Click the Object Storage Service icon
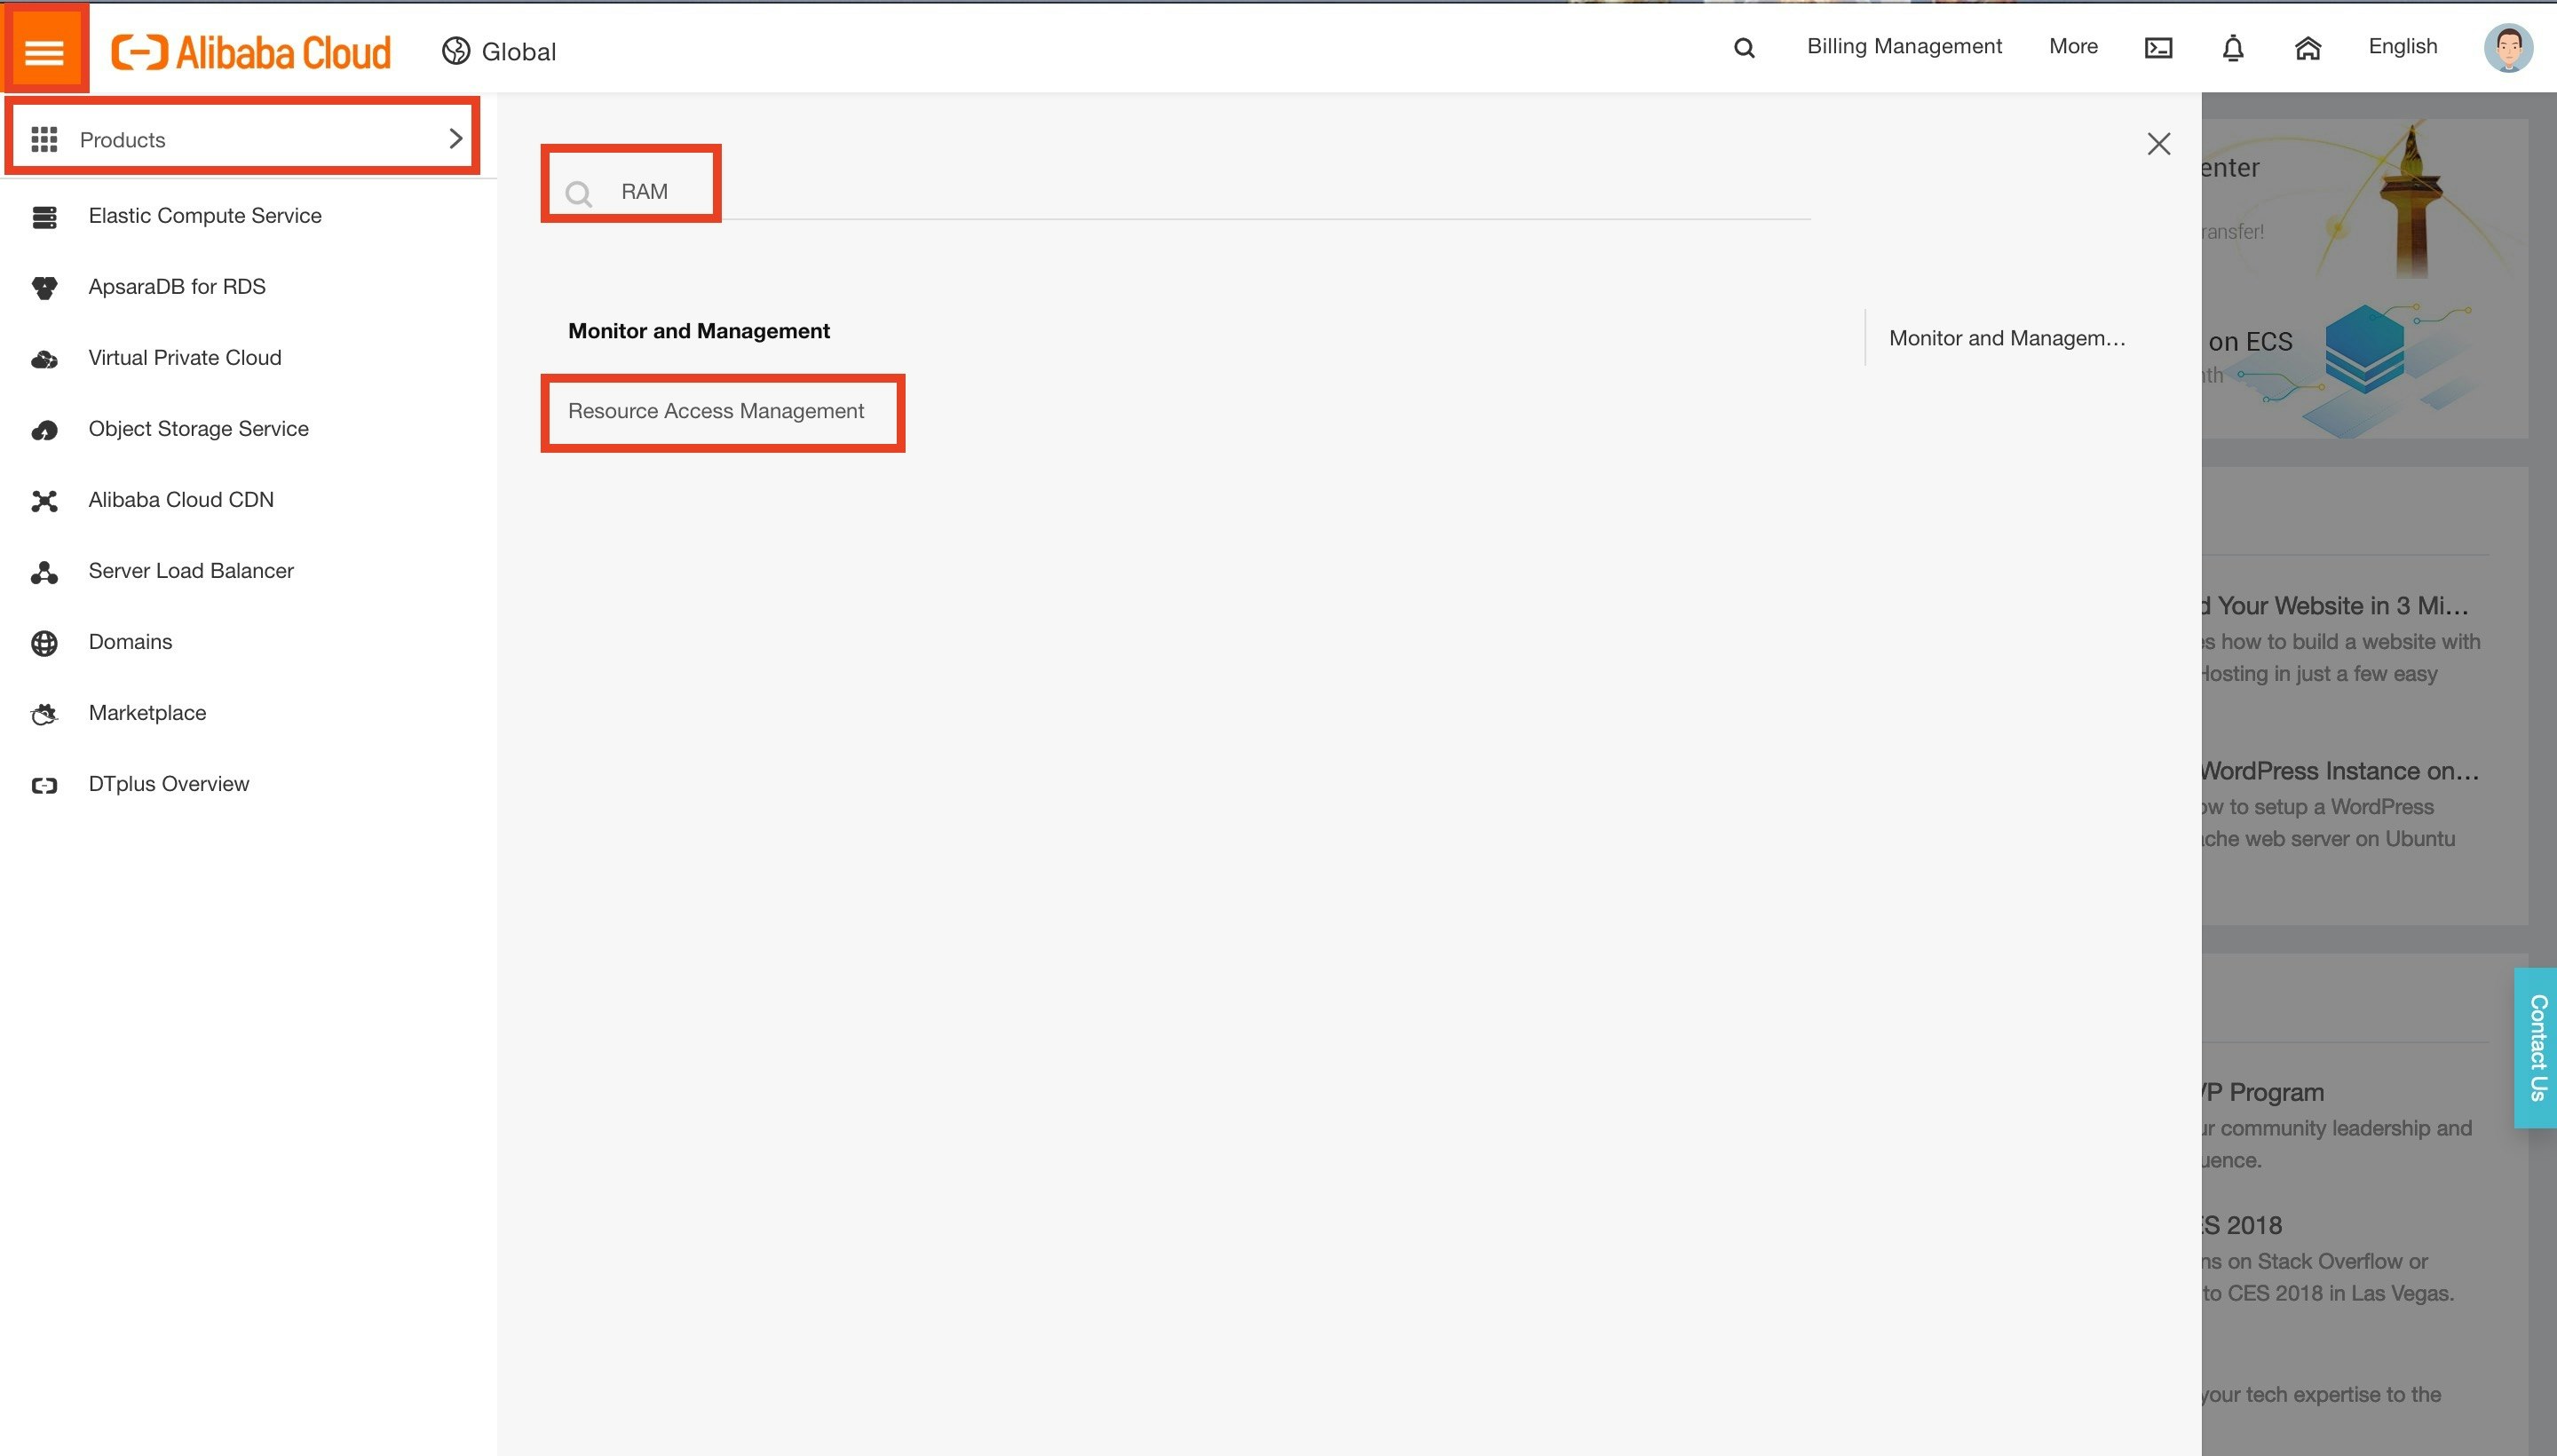This screenshot has width=2557, height=1456. (x=44, y=430)
